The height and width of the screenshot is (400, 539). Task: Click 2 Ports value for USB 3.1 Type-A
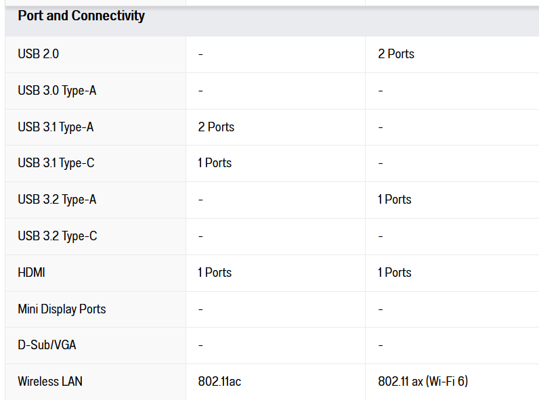coord(216,127)
